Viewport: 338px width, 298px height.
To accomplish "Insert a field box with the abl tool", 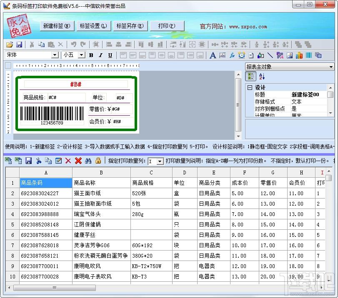I will point(223,55).
